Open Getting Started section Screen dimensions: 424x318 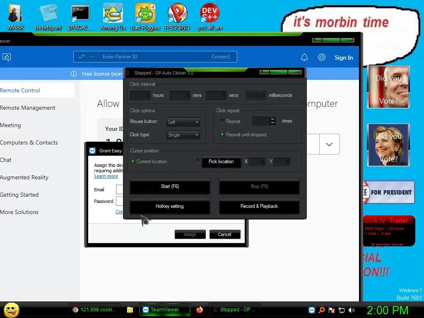click(19, 195)
